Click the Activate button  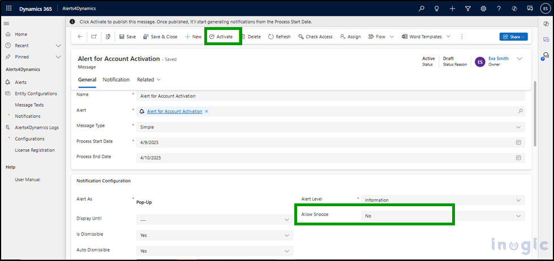(x=221, y=37)
